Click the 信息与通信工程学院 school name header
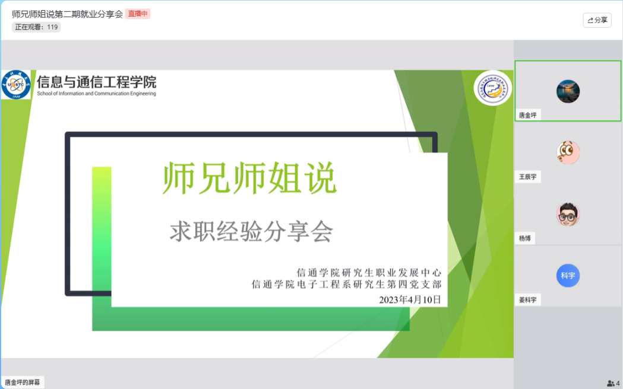This screenshot has width=623, height=389. coord(96,82)
